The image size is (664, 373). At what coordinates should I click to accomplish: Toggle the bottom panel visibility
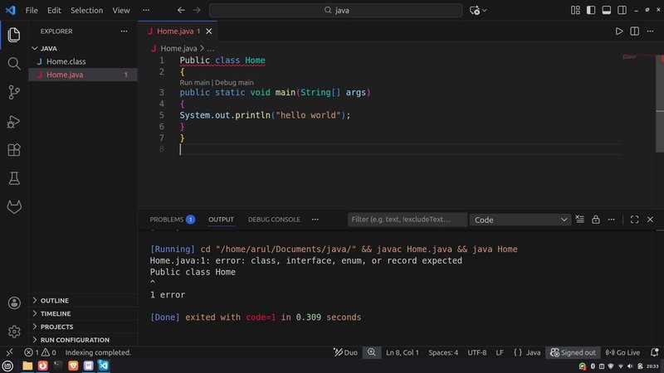click(x=607, y=11)
